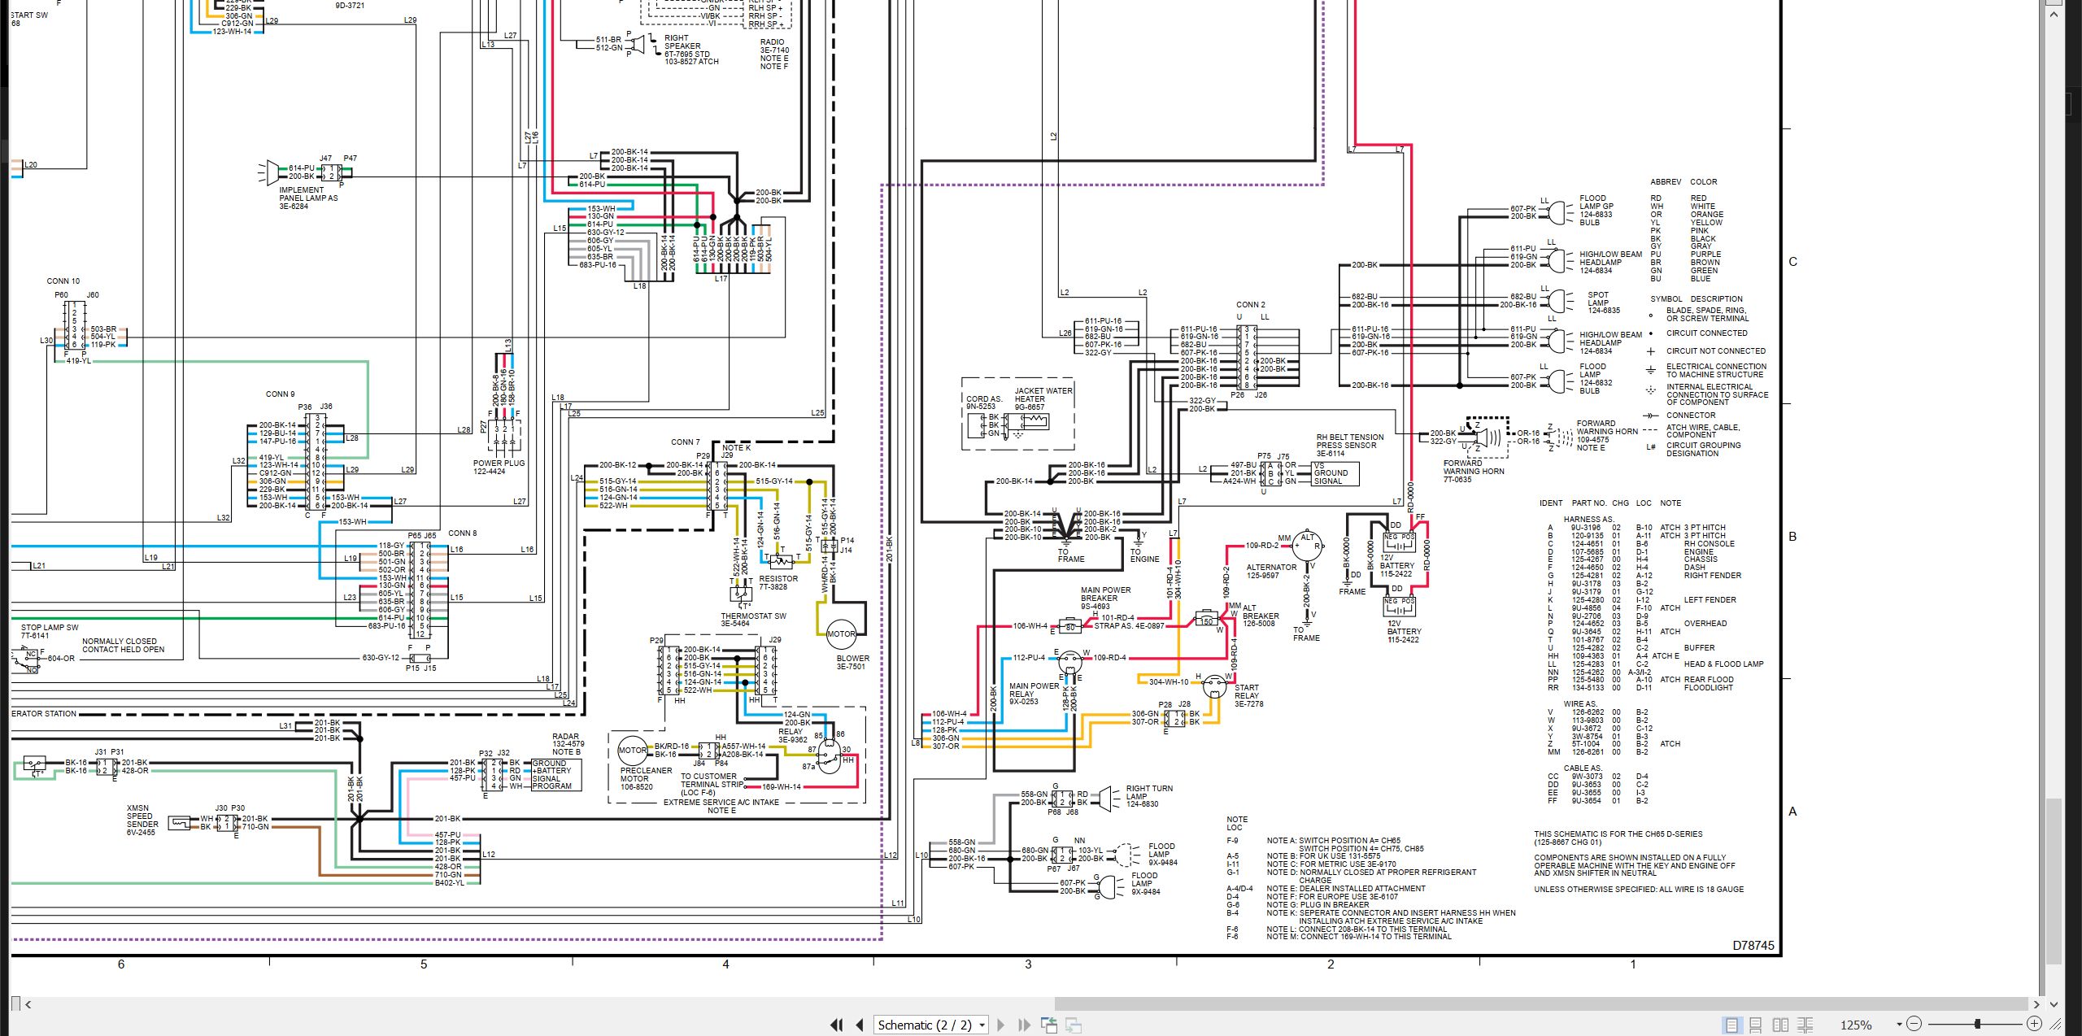This screenshot has width=2082, height=1036.
Task: Jump to the last page
Action: (x=1024, y=1025)
